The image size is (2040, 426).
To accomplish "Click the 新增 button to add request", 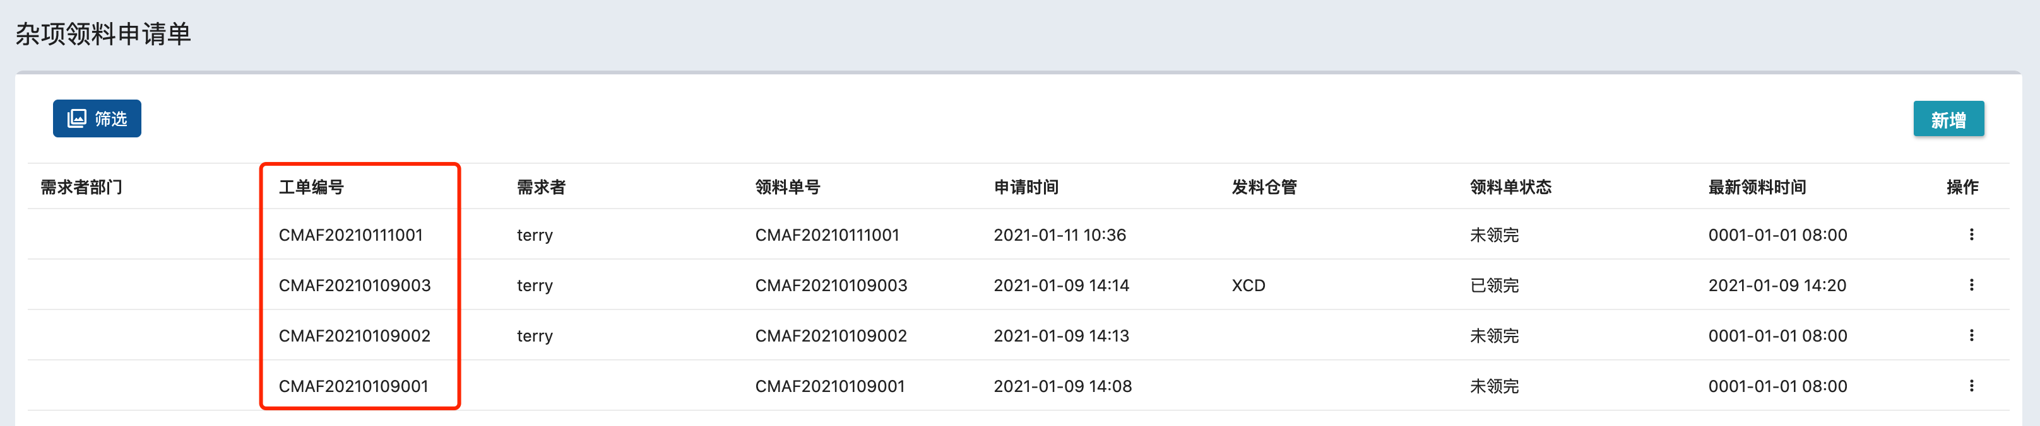I will pos(1948,119).
